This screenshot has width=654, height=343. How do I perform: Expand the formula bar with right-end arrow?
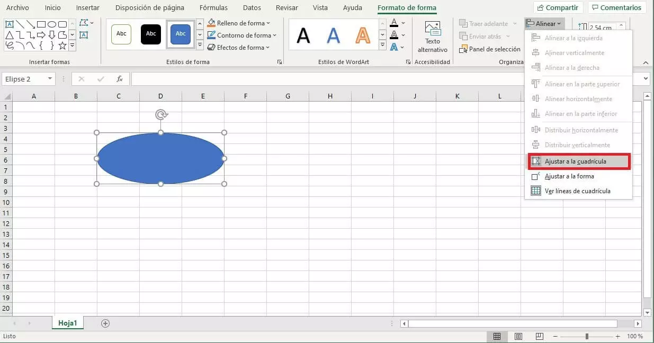[646, 79]
